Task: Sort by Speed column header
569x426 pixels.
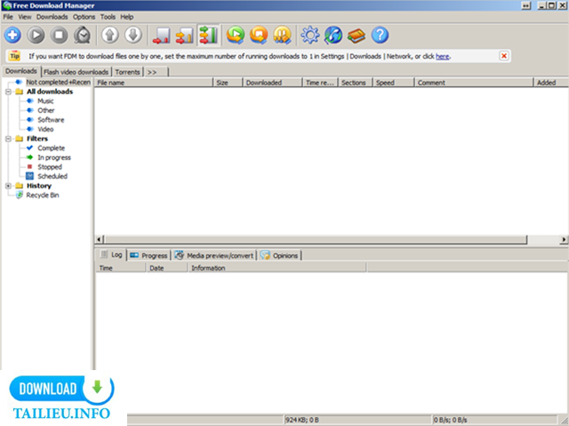Action: click(x=393, y=83)
